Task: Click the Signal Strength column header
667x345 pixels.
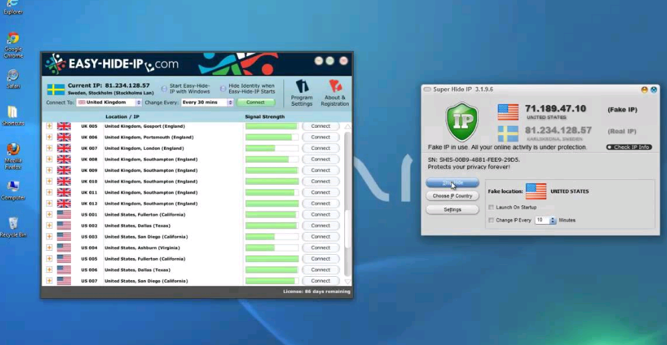Action: tap(265, 117)
